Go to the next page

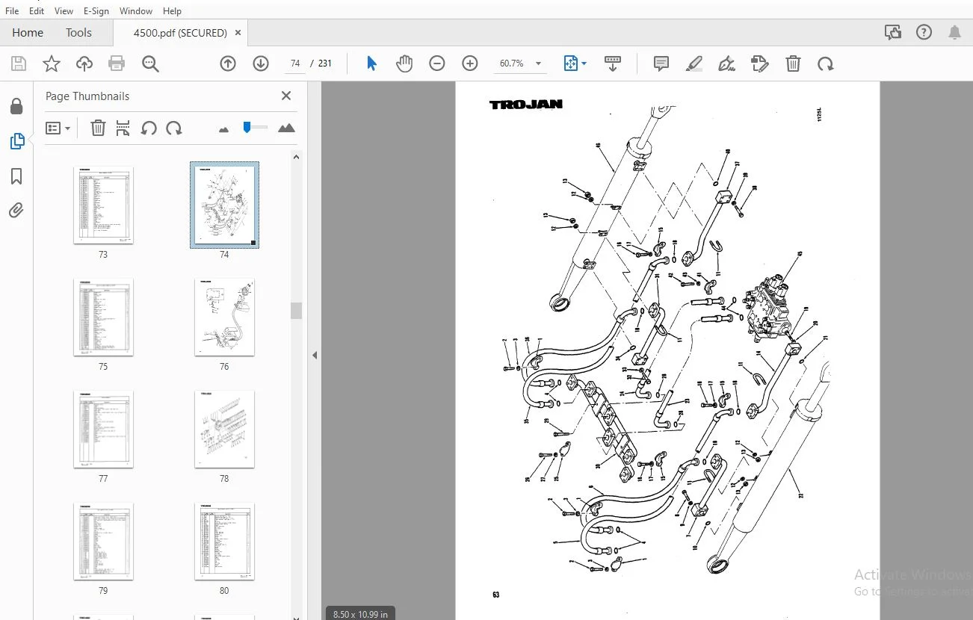[261, 63]
